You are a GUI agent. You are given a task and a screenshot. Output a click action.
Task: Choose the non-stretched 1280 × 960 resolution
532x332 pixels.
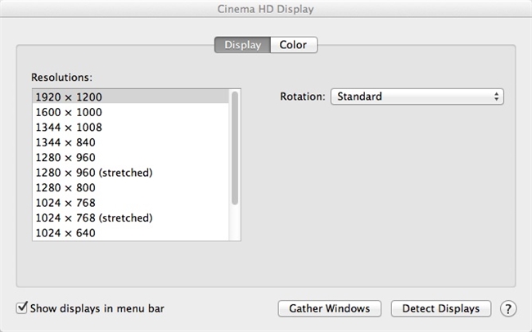click(x=65, y=158)
